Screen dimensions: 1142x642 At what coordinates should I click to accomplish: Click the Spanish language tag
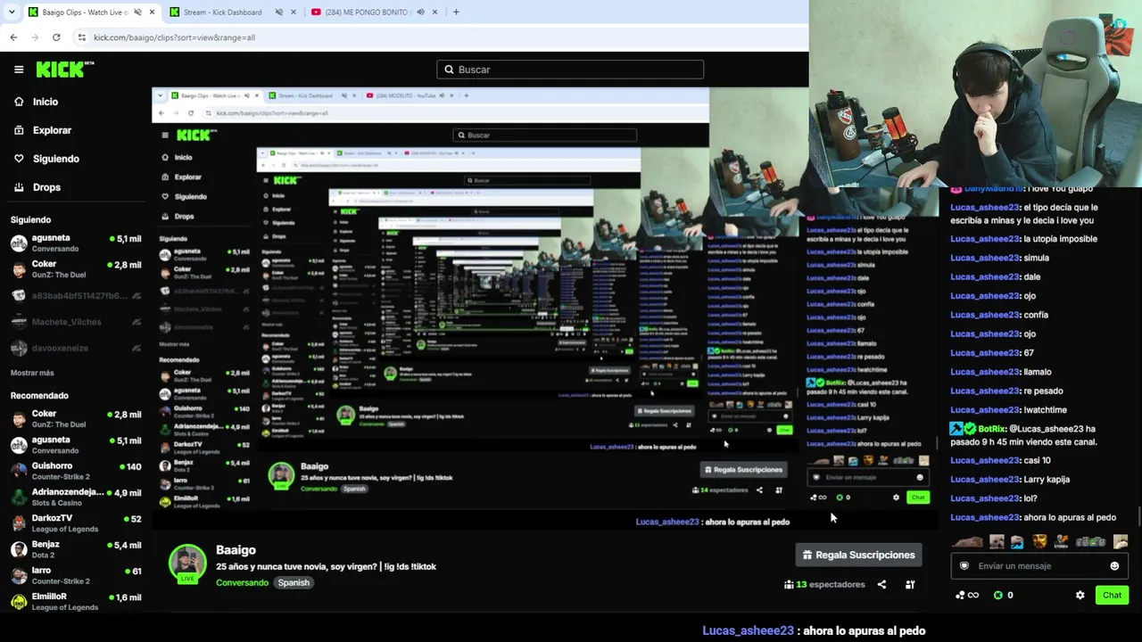294,583
